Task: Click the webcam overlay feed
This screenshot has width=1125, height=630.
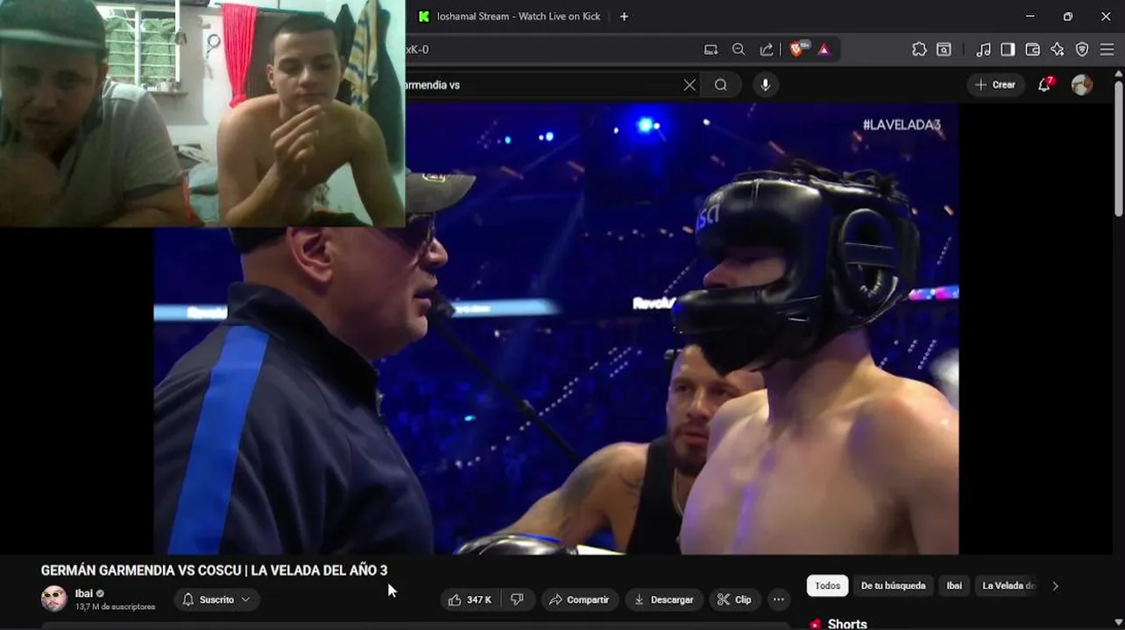Action: (202, 114)
